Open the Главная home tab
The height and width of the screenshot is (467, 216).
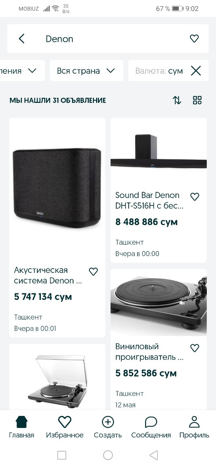click(x=22, y=427)
